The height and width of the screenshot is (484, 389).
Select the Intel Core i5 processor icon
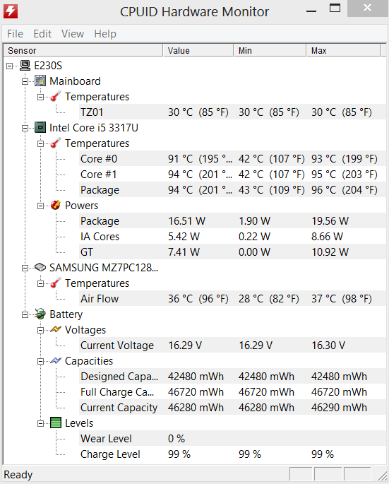click(40, 127)
